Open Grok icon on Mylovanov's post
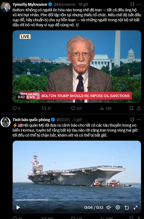Screen dimensions: 144x219 132,4
